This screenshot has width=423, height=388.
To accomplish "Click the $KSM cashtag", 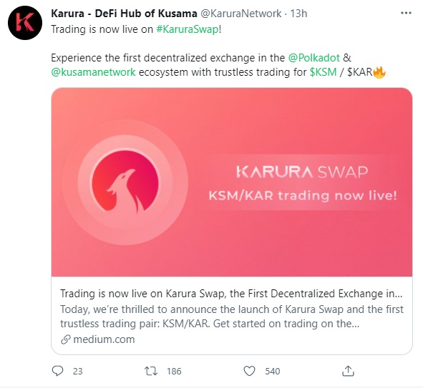I will coord(324,72).
